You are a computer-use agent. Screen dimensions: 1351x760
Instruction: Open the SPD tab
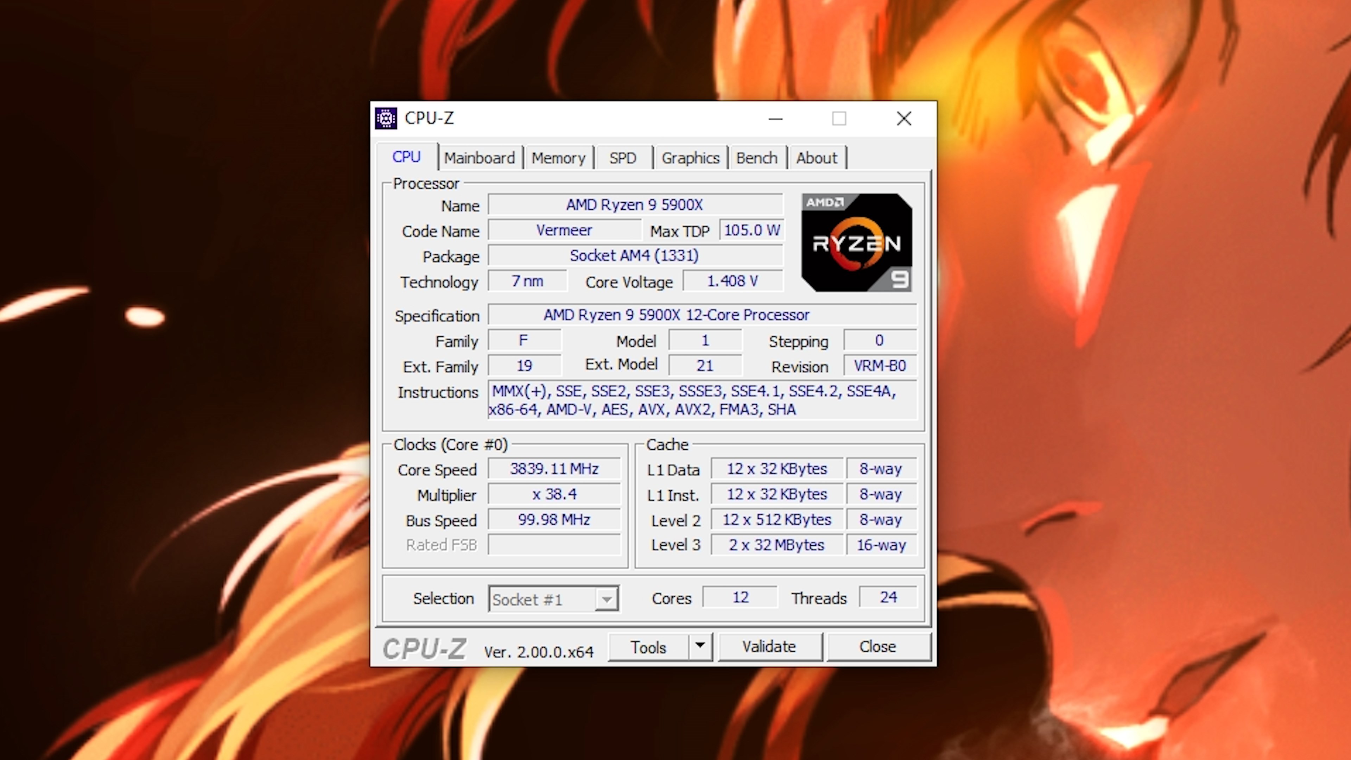(x=622, y=158)
